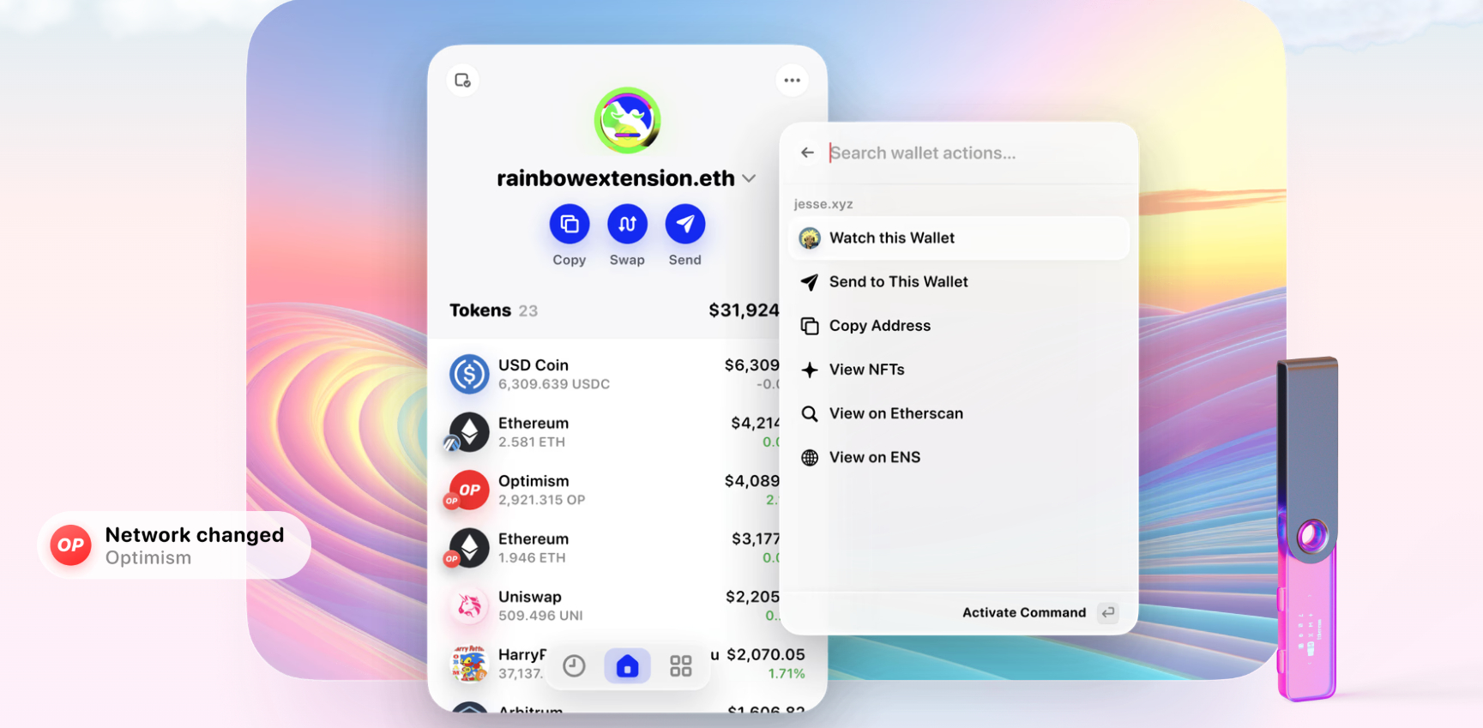Open the activity clock tab
The image size is (1483, 728).
coord(574,665)
